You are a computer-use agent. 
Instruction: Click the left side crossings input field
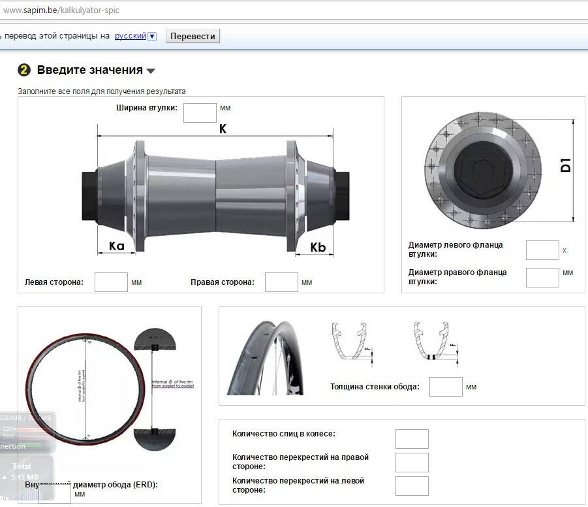(x=412, y=486)
